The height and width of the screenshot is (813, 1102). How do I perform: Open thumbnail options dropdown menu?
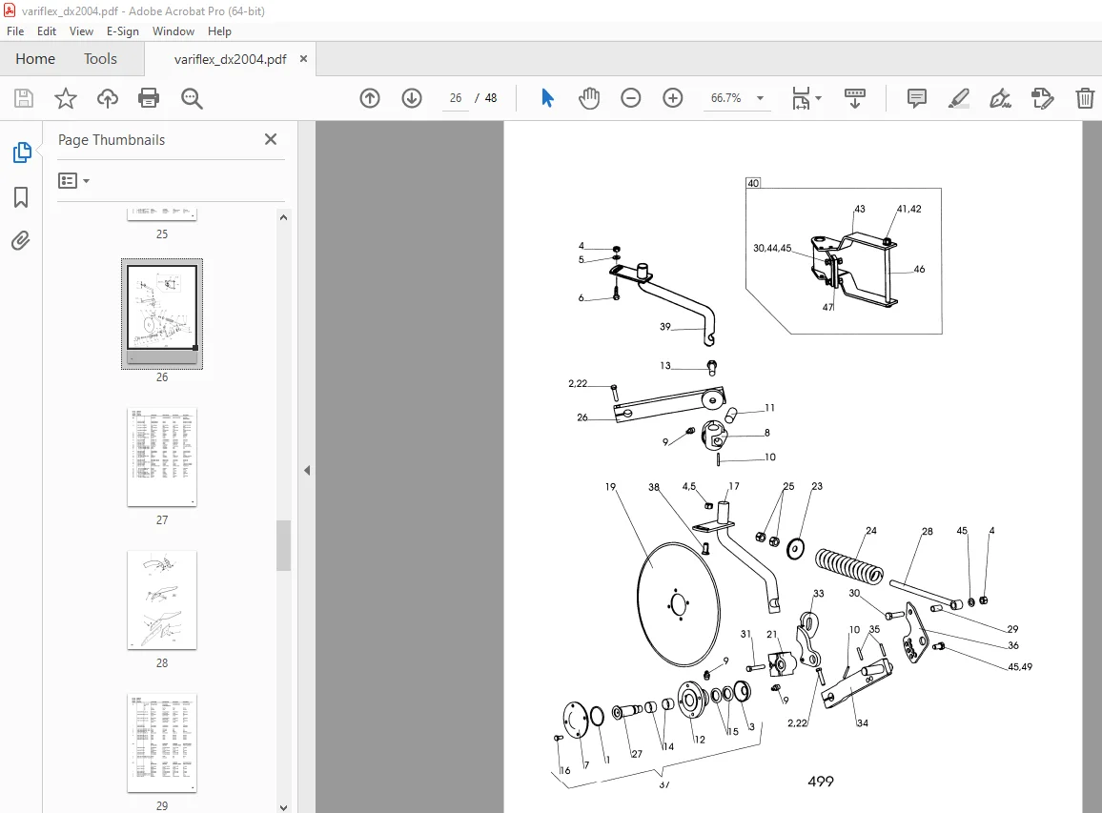pyautogui.click(x=73, y=180)
